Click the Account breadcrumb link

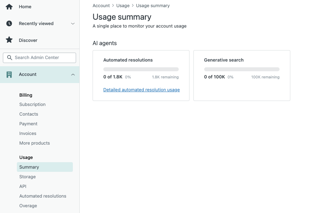101,5
